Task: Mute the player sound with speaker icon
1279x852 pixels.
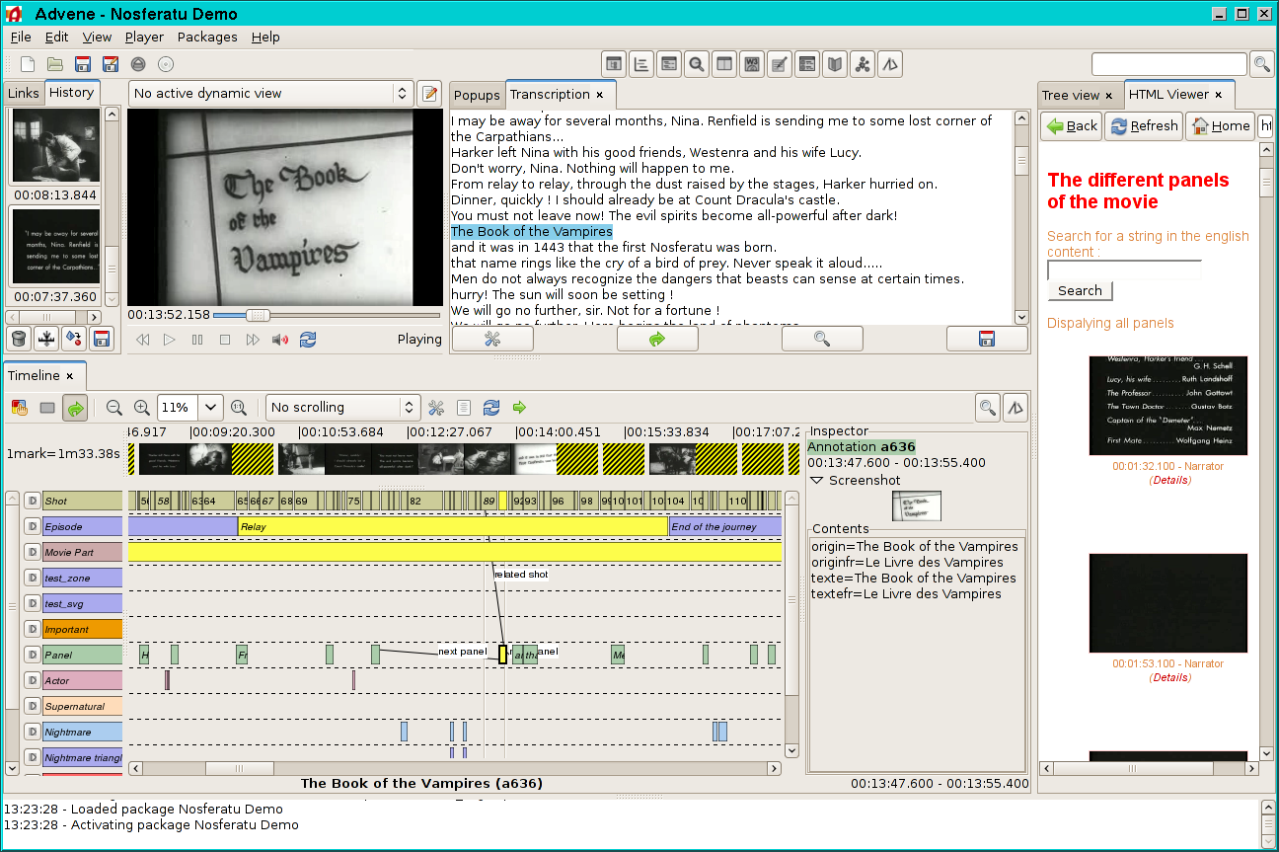Action: coord(280,340)
